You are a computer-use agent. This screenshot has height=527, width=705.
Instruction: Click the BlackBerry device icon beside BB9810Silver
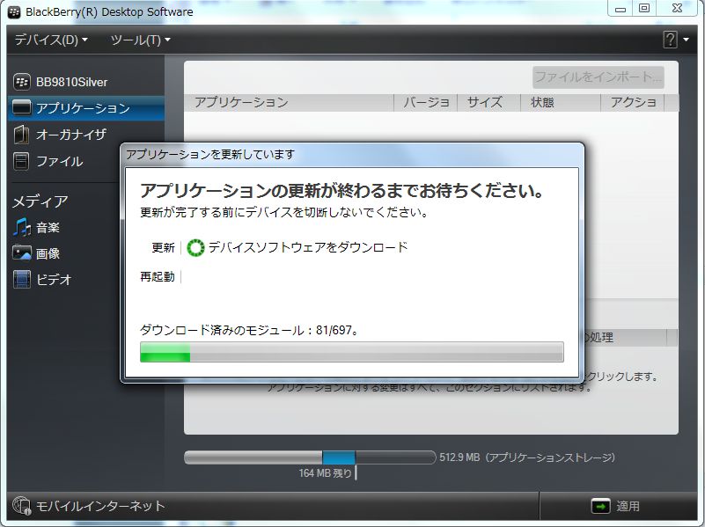(x=21, y=82)
